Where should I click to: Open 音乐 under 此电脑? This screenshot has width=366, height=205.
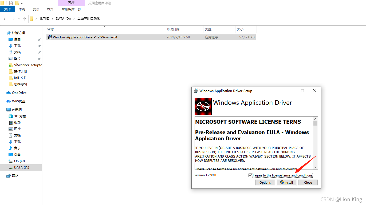coord(17,148)
